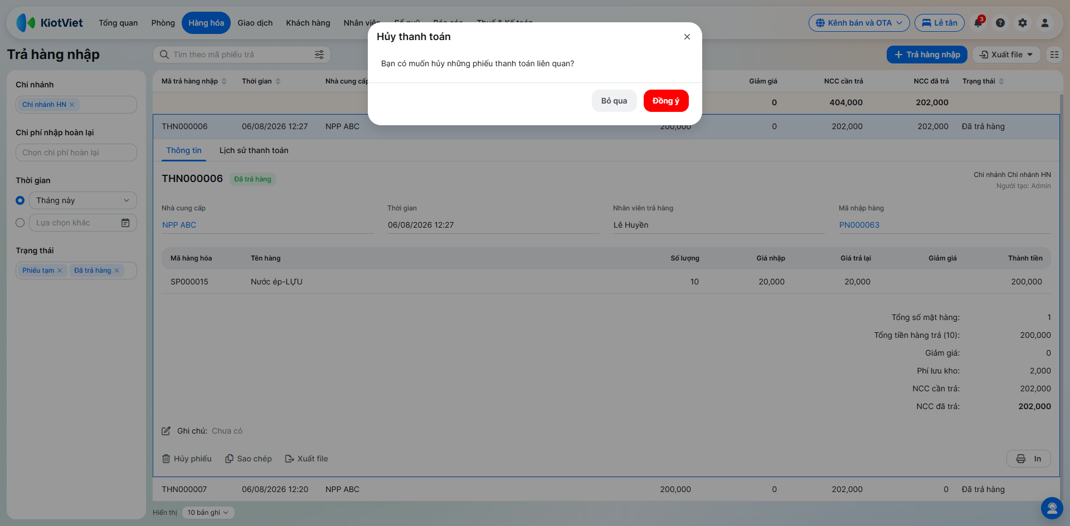
Task: Click inside Trạng thái filter tag box
Action: coord(76,271)
